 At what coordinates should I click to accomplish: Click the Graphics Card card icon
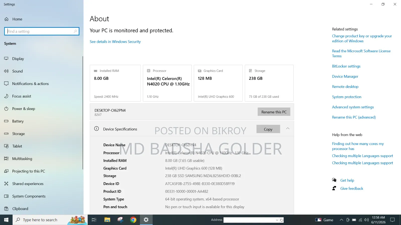coord(199,71)
